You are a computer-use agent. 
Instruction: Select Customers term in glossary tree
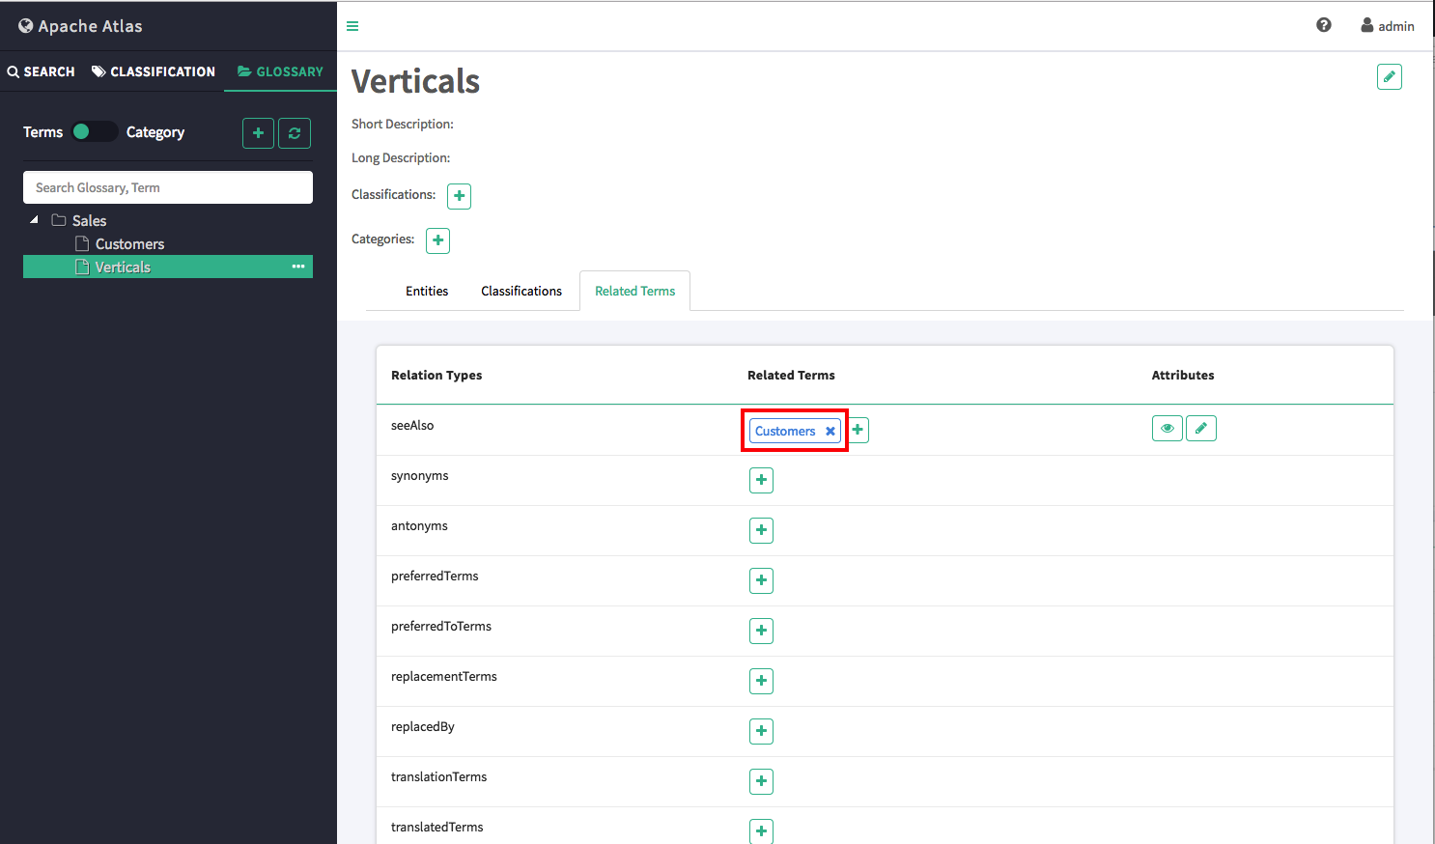click(129, 244)
